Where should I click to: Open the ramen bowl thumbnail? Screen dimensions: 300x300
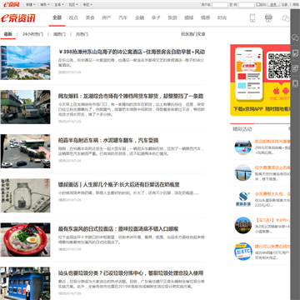pos(25,239)
